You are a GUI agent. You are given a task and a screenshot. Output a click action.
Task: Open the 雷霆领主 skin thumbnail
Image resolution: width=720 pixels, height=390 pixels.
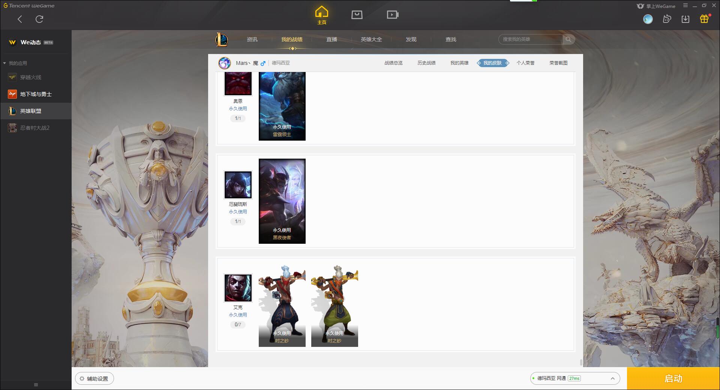[282, 106]
